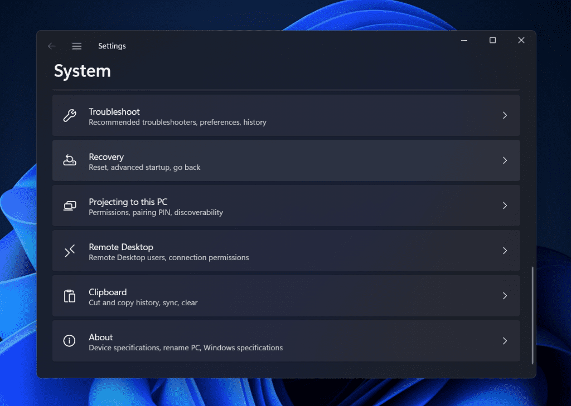
Task: Click the Recovery icon
Action: click(x=69, y=160)
